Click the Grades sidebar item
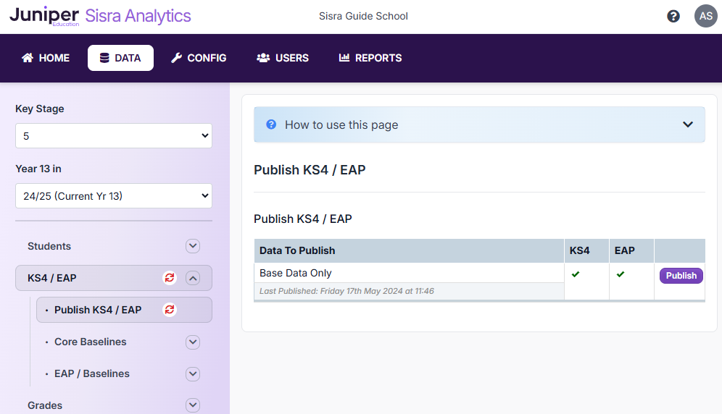This screenshot has height=414, width=722. 45,405
